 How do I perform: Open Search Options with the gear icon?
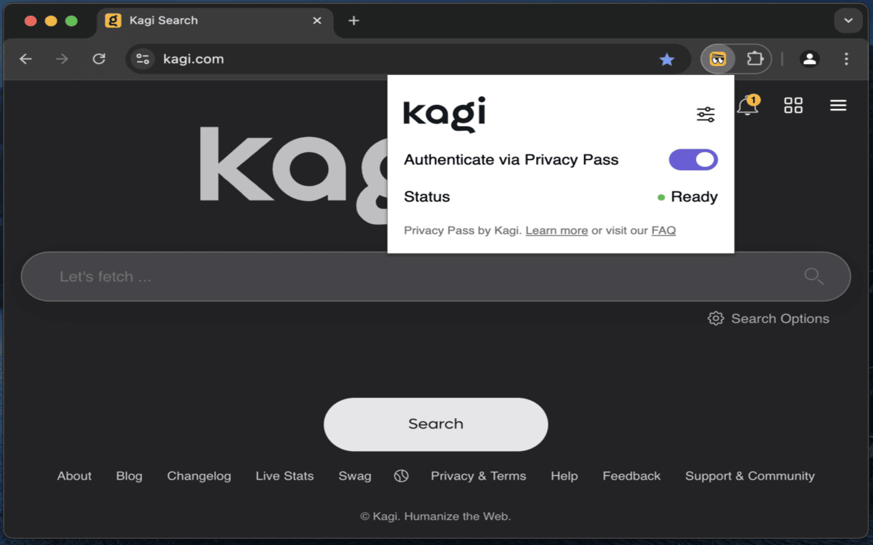tap(715, 318)
